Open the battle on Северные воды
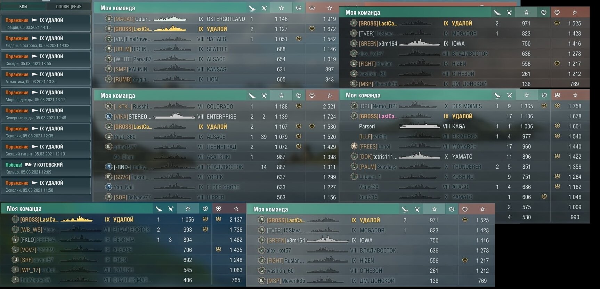This screenshot has width=600, height=289. (46, 114)
